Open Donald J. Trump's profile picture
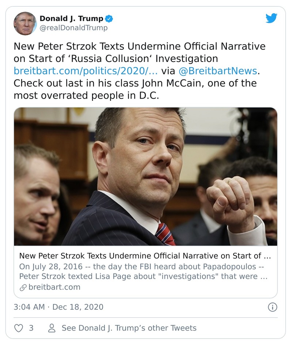The image size is (292, 346). [25, 23]
